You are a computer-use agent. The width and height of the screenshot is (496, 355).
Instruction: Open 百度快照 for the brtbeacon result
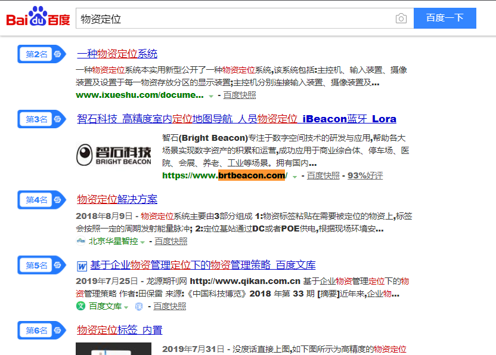pyautogui.click(x=323, y=175)
